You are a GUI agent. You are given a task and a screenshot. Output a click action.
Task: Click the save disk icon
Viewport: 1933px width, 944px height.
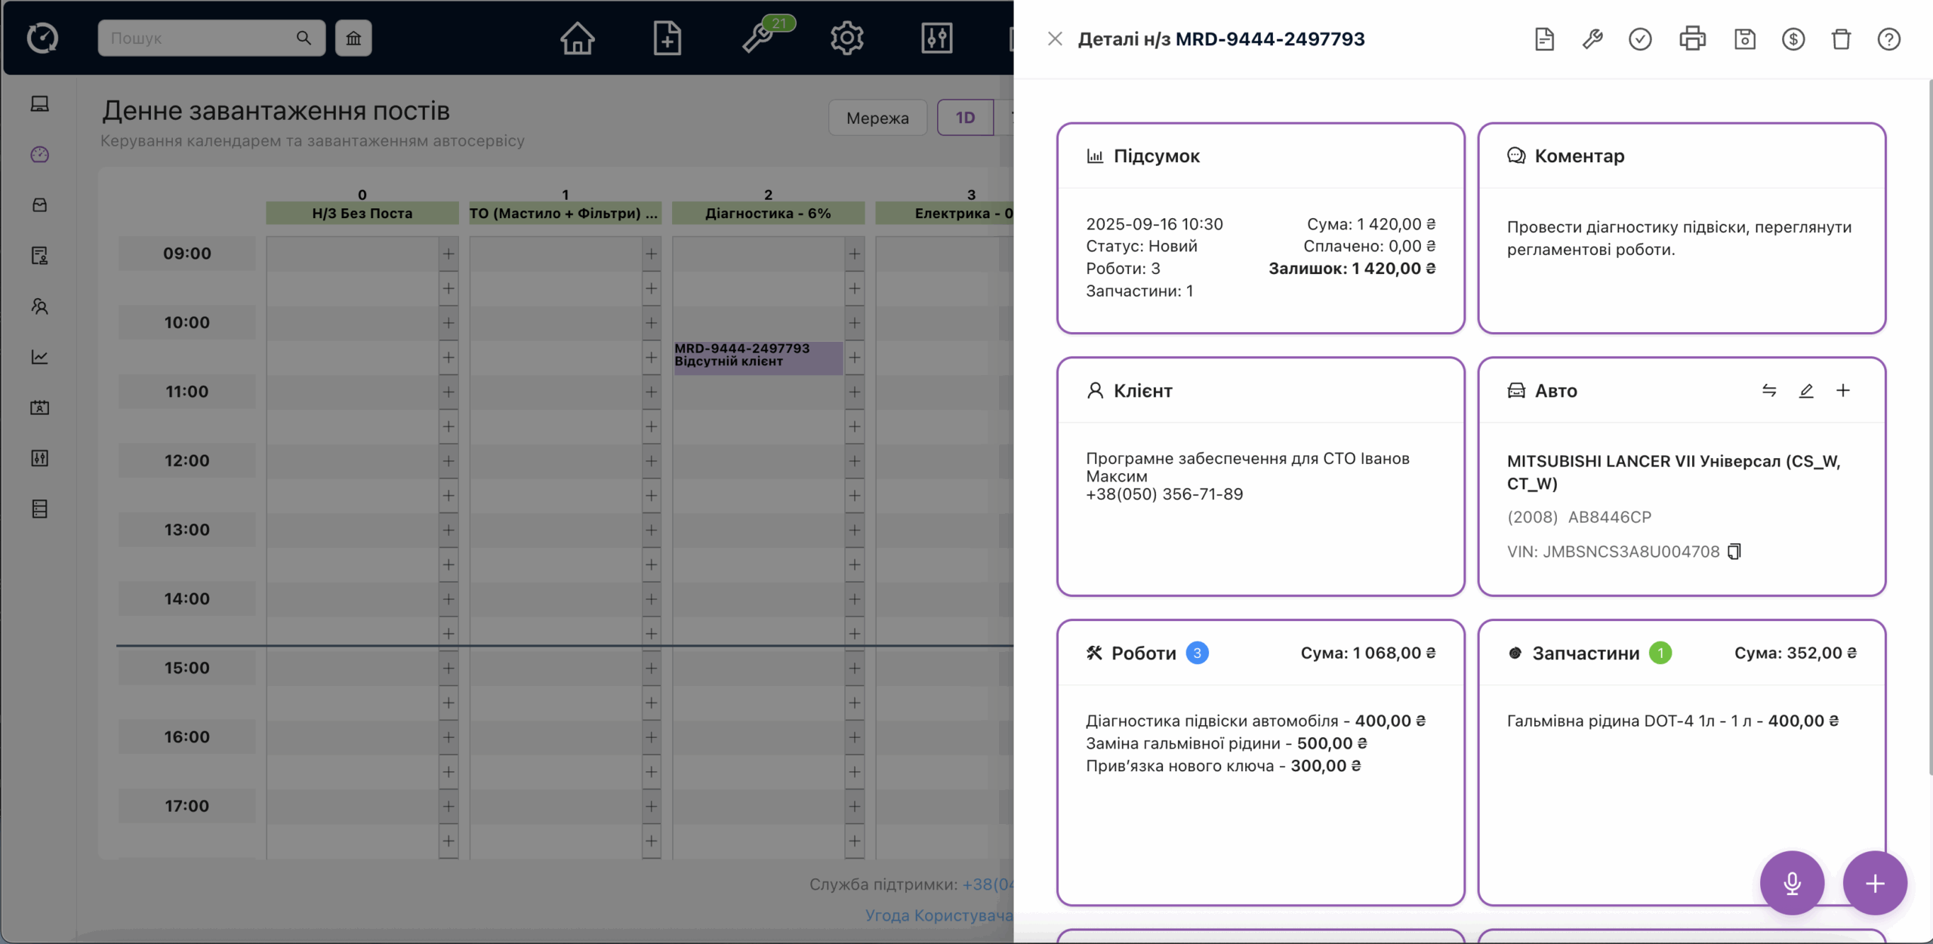[1744, 38]
